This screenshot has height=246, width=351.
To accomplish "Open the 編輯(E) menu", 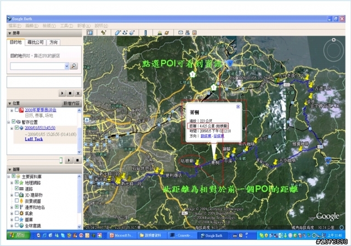I will [x=32, y=26].
